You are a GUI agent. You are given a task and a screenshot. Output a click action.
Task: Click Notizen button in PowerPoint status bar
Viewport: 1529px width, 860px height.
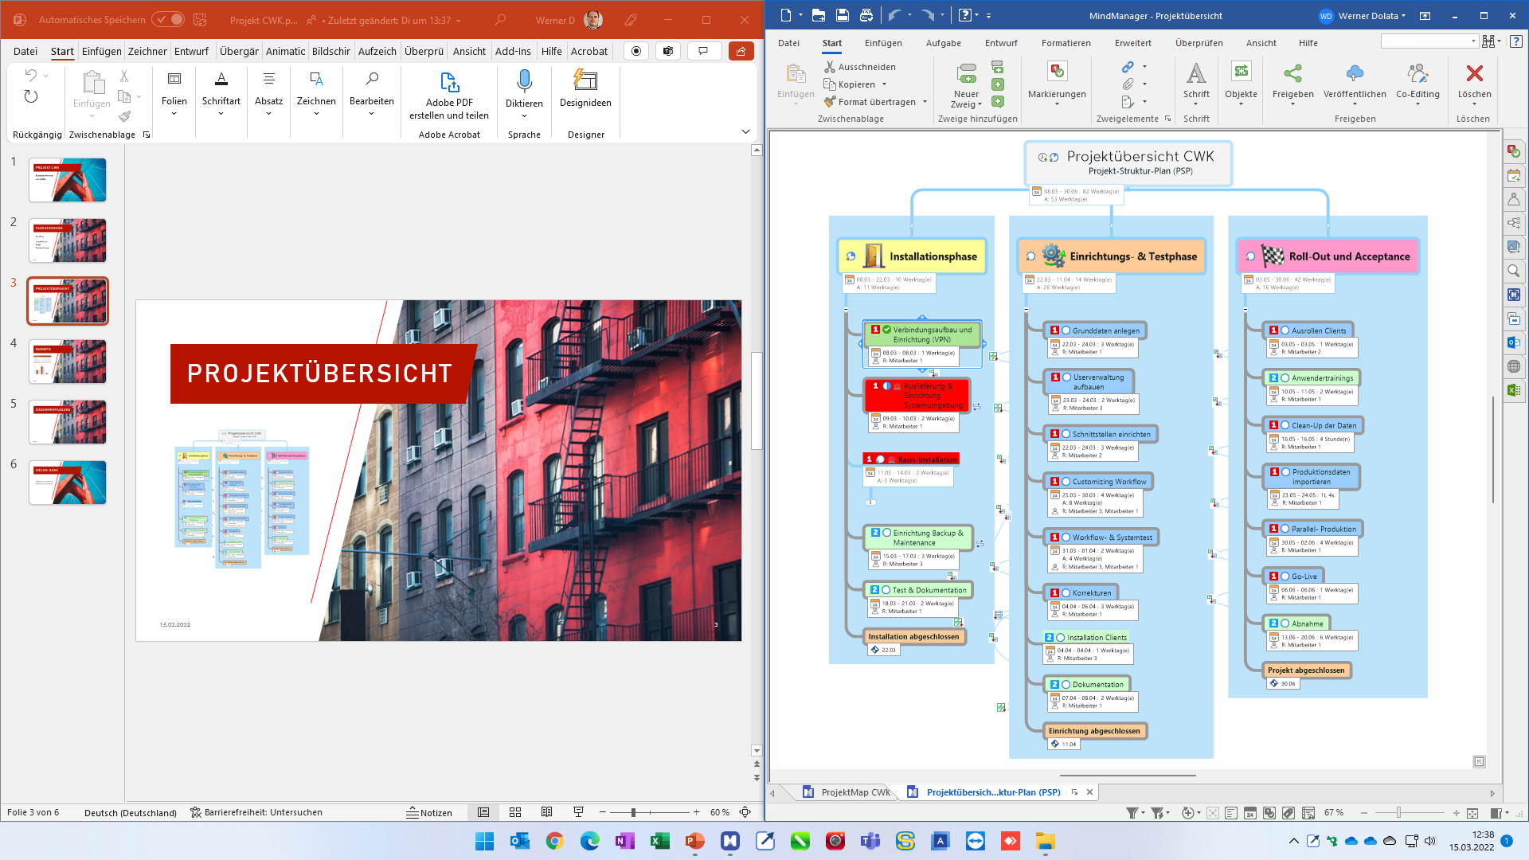tap(429, 812)
